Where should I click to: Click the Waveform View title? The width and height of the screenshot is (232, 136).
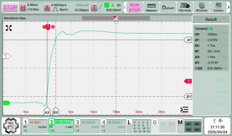coord(15,18)
